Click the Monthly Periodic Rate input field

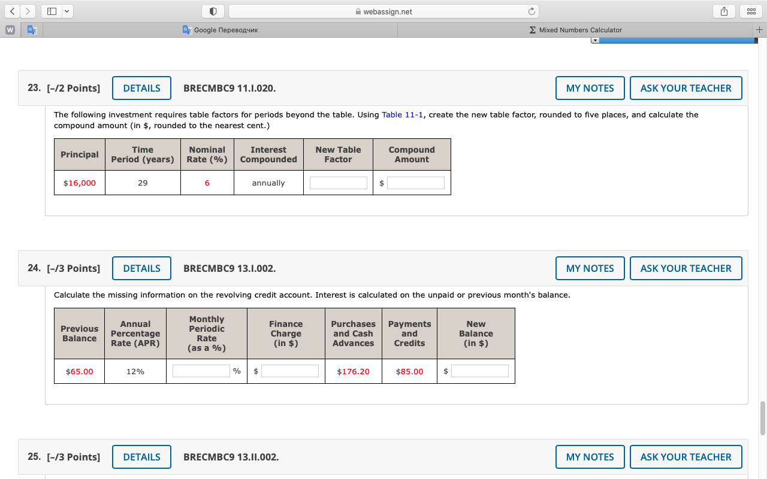click(201, 371)
